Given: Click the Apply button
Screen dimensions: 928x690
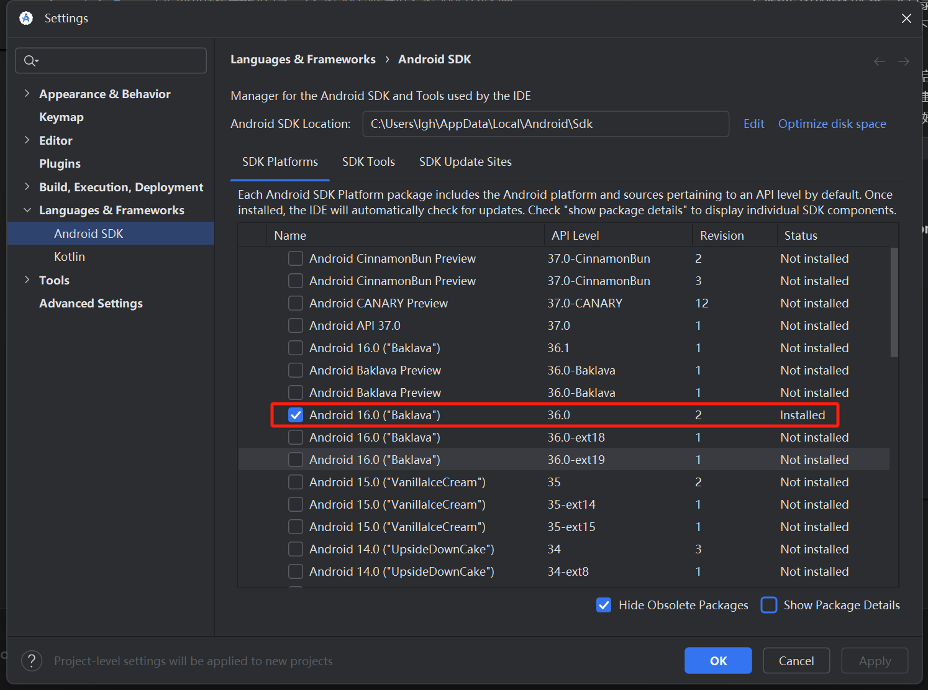Looking at the screenshot, I should tap(875, 661).
